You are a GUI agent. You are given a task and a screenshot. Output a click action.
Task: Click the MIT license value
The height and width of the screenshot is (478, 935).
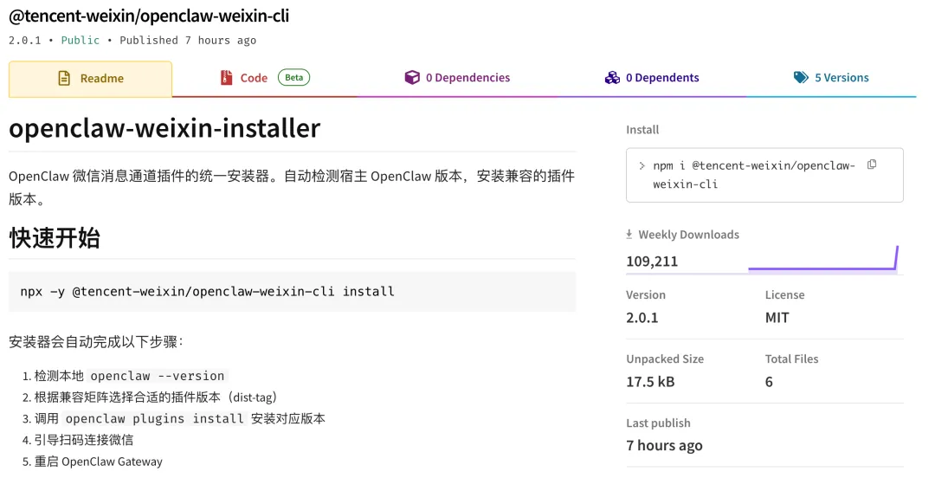tap(777, 318)
